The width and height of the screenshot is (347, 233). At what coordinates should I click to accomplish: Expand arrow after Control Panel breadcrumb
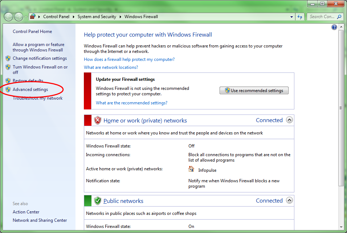pyautogui.click(x=73, y=17)
